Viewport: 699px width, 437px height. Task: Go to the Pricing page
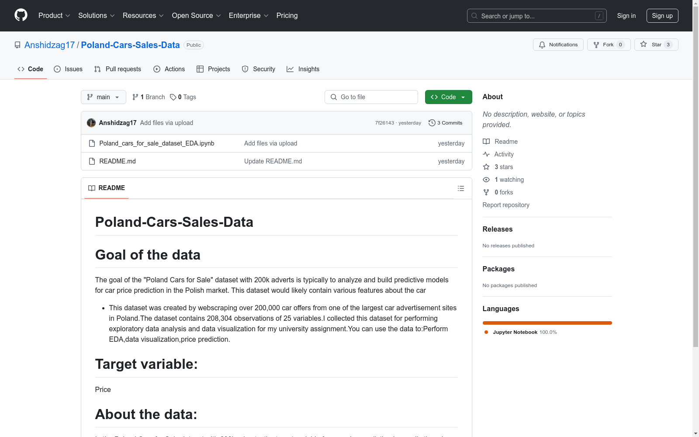(287, 16)
